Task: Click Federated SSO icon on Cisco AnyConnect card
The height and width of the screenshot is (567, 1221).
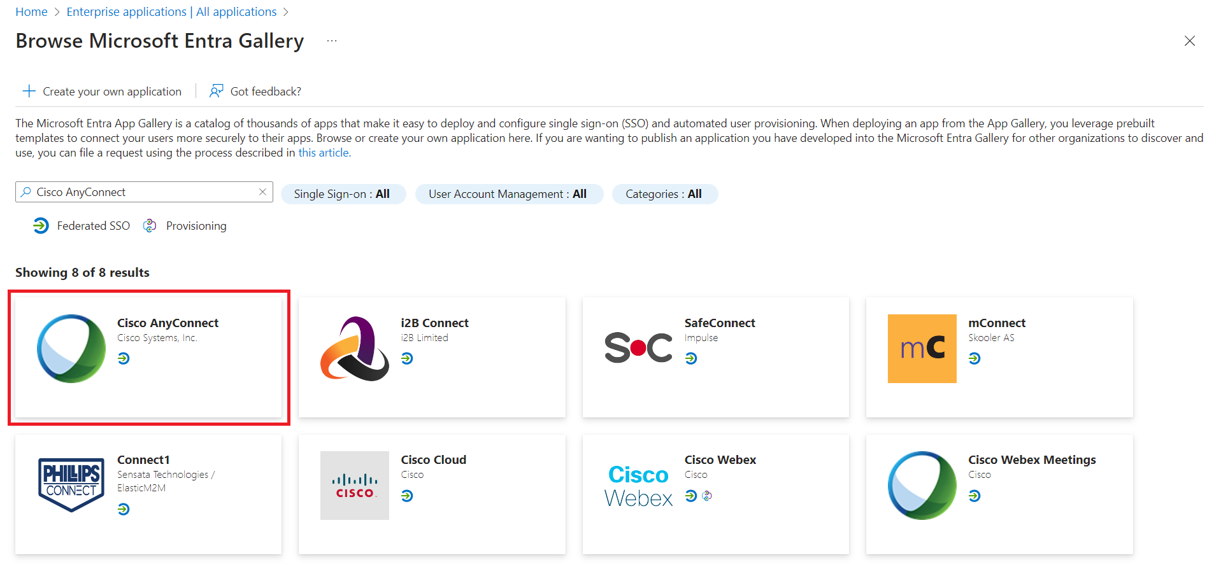Action: pyautogui.click(x=124, y=359)
